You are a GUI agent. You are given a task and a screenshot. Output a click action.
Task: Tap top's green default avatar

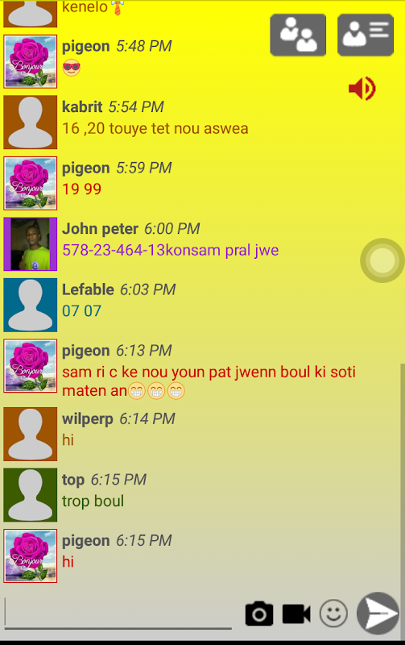(x=31, y=495)
